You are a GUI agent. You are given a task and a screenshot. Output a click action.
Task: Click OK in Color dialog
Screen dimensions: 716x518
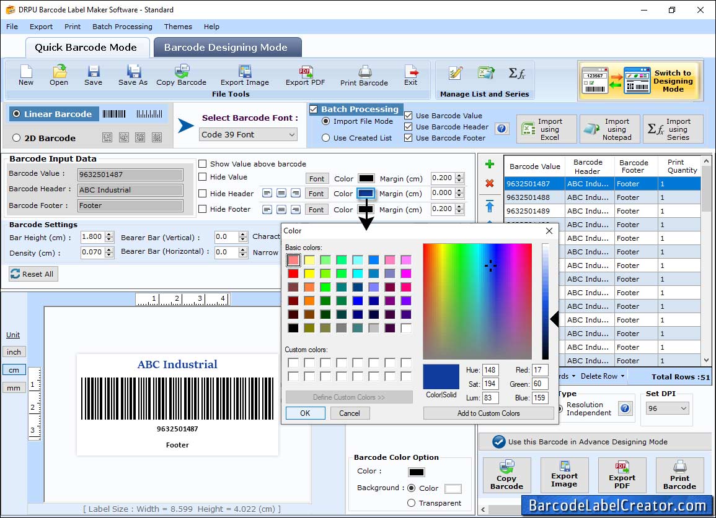305,413
